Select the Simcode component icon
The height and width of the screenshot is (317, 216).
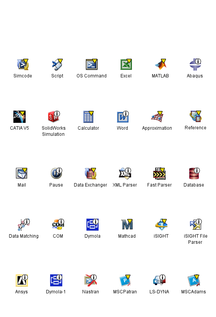[x=23, y=64]
